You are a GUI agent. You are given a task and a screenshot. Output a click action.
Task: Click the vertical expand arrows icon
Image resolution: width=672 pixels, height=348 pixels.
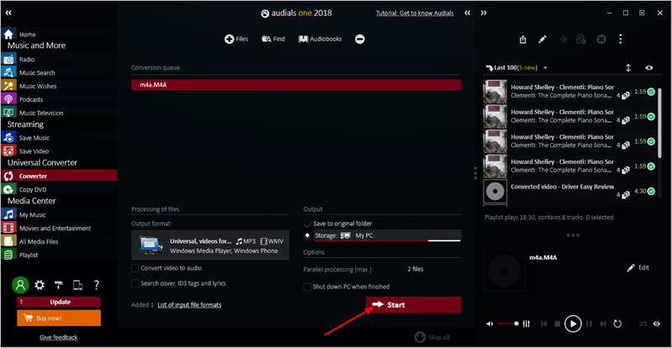click(628, 68)
